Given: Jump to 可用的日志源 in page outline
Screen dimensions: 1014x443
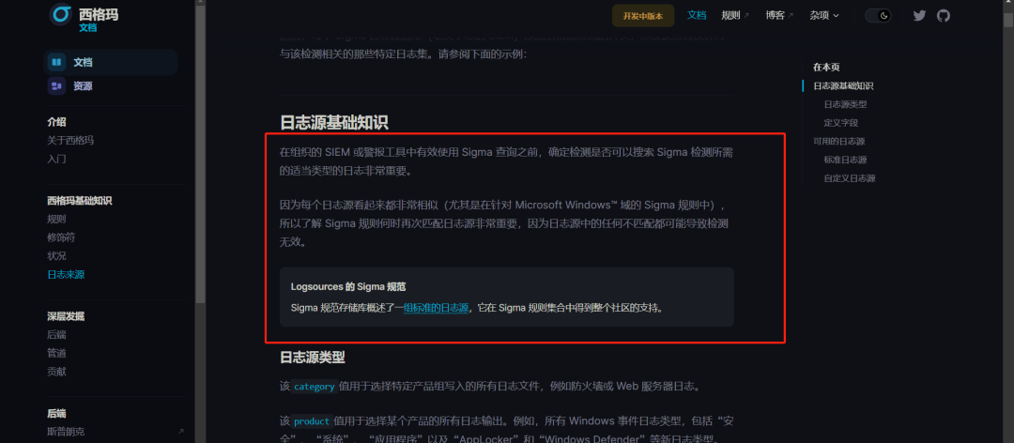Looking at the screenshot, I should coord(838,141).
